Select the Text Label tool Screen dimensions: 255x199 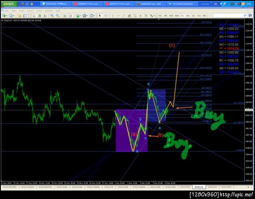(146, 16)
